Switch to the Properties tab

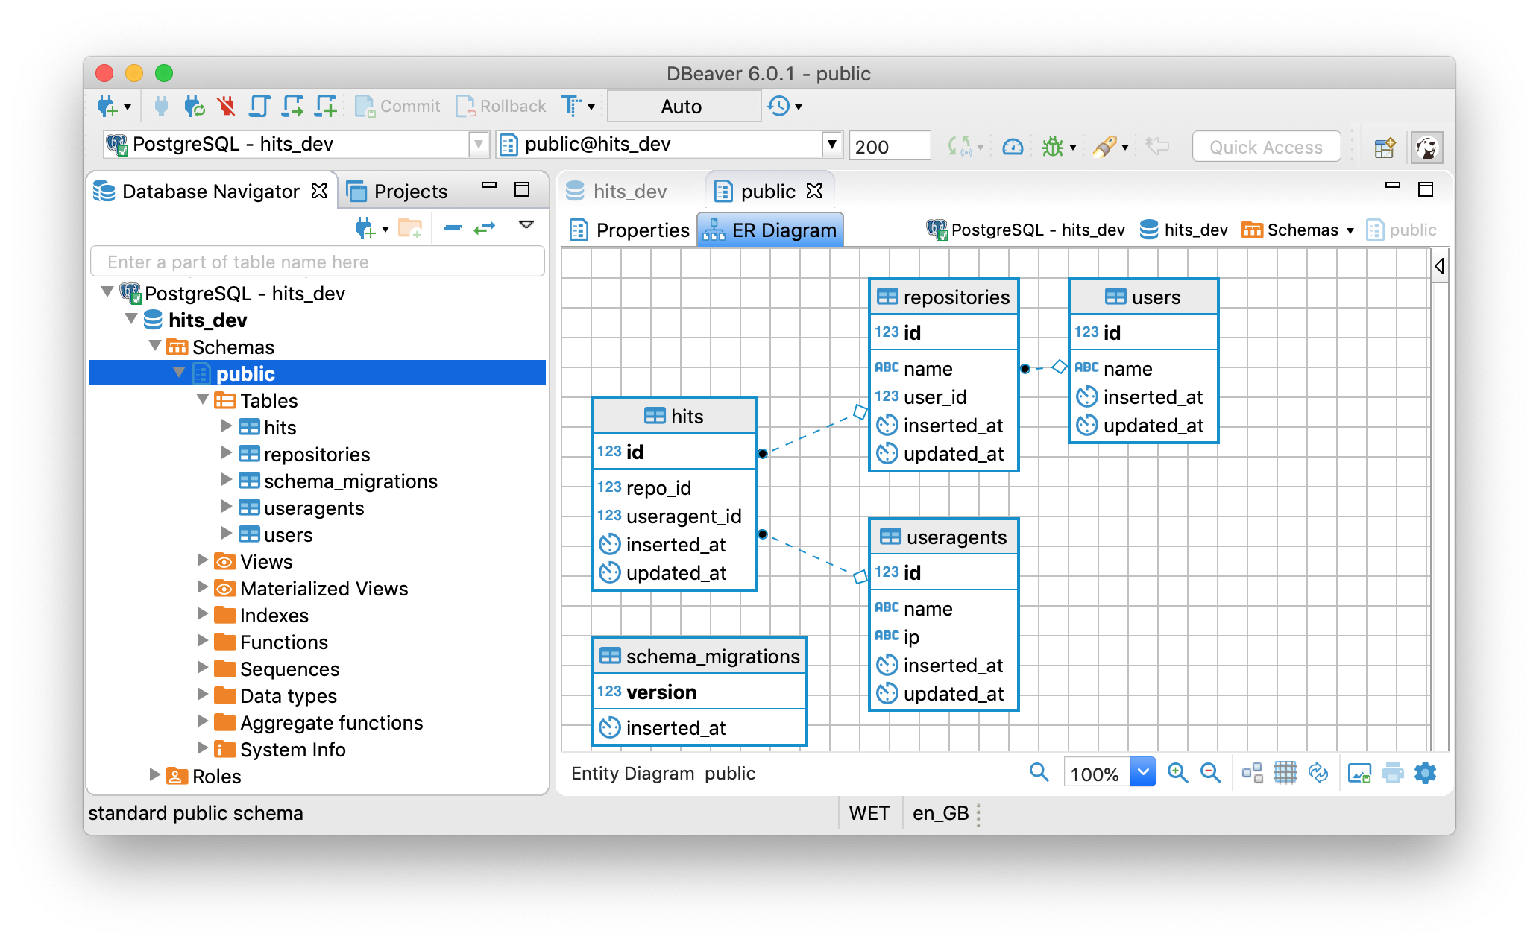[x=628, y=230]
